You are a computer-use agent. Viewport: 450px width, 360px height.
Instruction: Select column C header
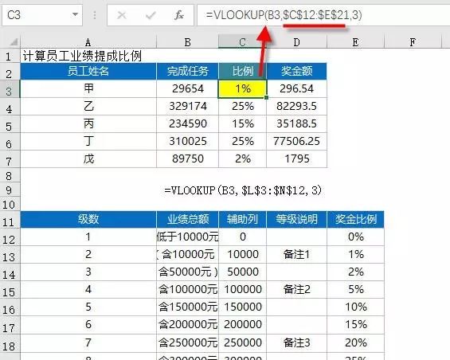coord(242,42)
